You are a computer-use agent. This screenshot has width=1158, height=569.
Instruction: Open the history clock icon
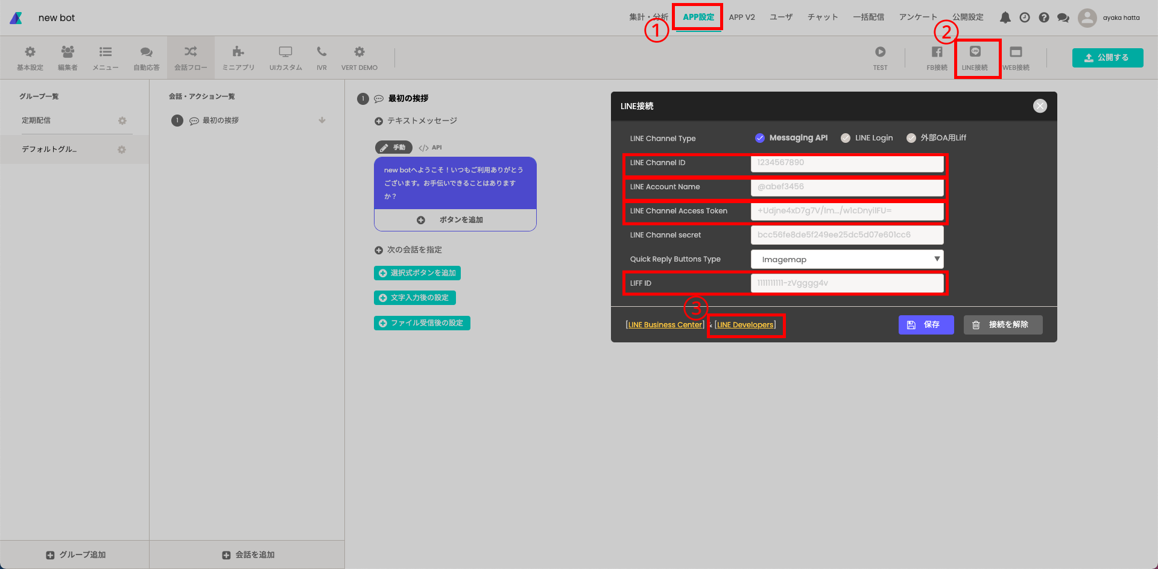coord(1025,17)
